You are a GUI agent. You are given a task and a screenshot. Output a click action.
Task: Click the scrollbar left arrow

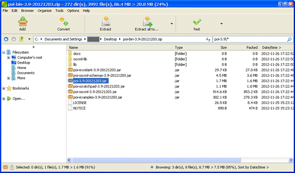pos(69,160)
